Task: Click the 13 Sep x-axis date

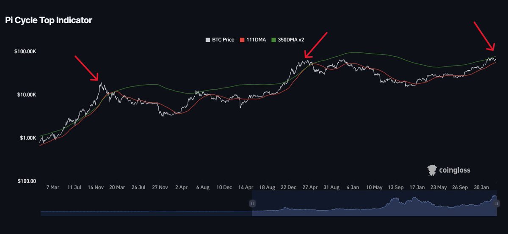Action: (396, 187)
